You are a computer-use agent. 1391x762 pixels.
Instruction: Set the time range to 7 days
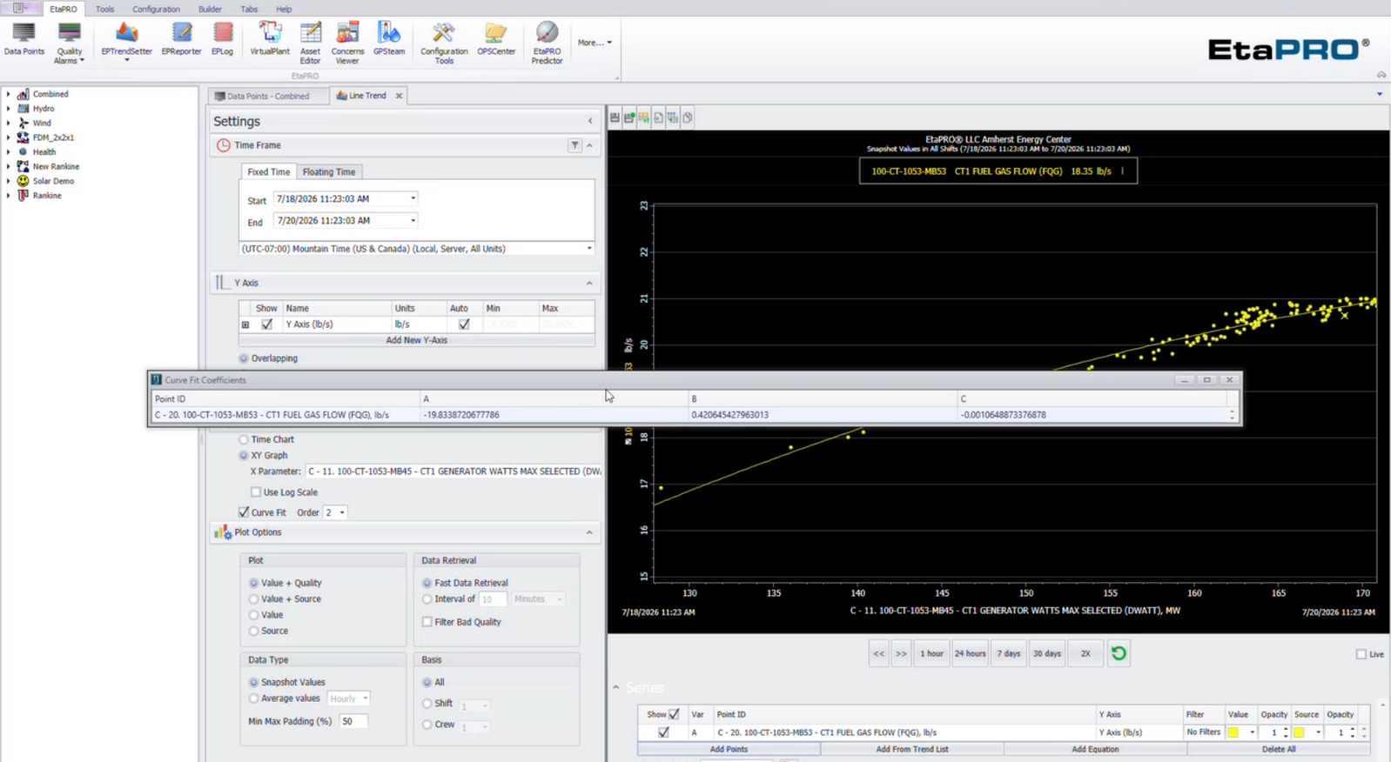pyautogui.click(x=1009, y=653)
